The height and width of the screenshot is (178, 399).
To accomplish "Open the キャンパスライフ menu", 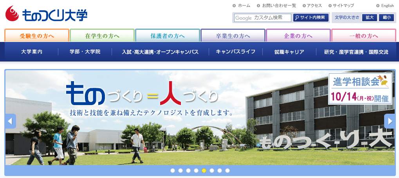I will (235, 52).
